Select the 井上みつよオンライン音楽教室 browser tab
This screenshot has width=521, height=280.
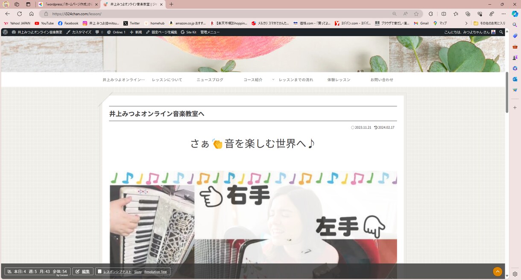(x=132, y=4)
